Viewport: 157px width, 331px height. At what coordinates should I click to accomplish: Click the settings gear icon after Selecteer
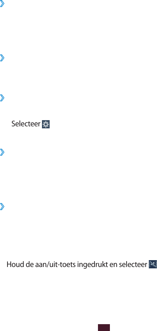[46, 124]
